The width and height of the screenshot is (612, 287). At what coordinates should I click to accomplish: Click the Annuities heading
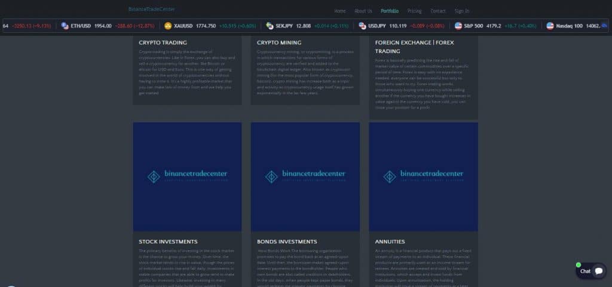tap(390, 242)
